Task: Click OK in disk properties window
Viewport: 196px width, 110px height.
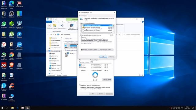Action: [x=92, y=94]
